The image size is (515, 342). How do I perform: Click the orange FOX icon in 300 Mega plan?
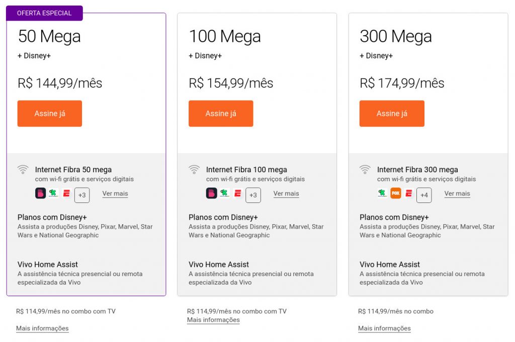396,193
